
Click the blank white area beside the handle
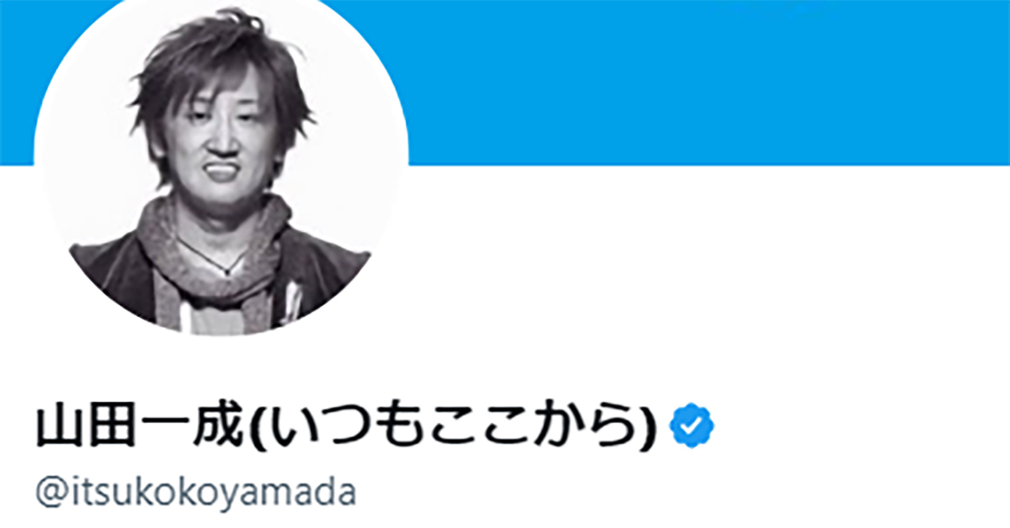673,493
